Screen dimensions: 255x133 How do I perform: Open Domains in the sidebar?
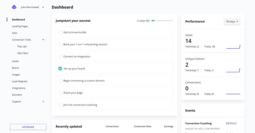pos(17,95)
